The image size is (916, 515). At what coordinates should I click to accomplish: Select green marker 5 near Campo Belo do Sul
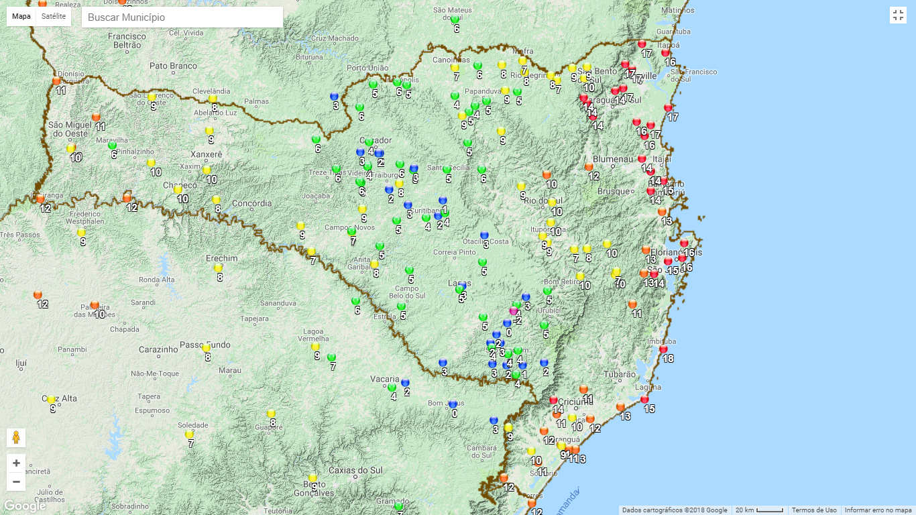(x=409, y=270)
